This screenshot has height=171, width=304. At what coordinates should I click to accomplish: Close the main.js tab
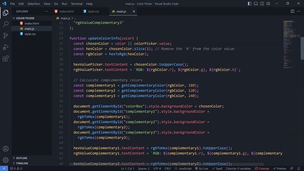coord(134,11)
